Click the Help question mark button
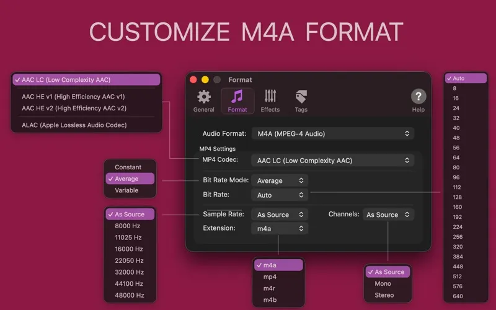The width and height of the screenshot is (496, 310). 418,97
